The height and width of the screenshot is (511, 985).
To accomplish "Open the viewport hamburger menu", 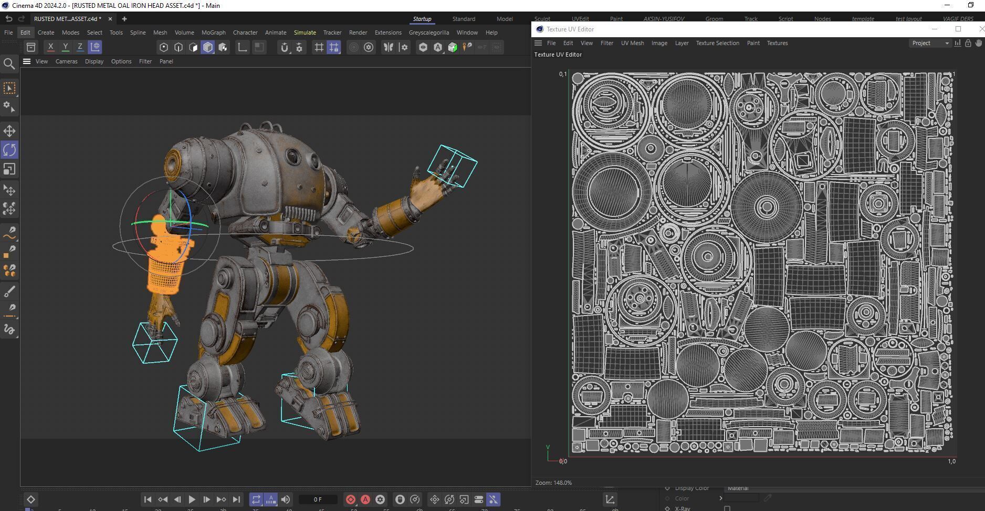I will pos(27,61).
